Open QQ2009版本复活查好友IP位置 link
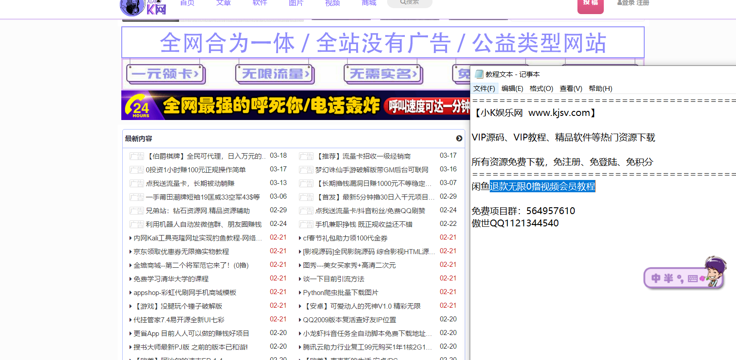This screenshot has height=360, width=736. pyautogui.click(x=349, y=320)
